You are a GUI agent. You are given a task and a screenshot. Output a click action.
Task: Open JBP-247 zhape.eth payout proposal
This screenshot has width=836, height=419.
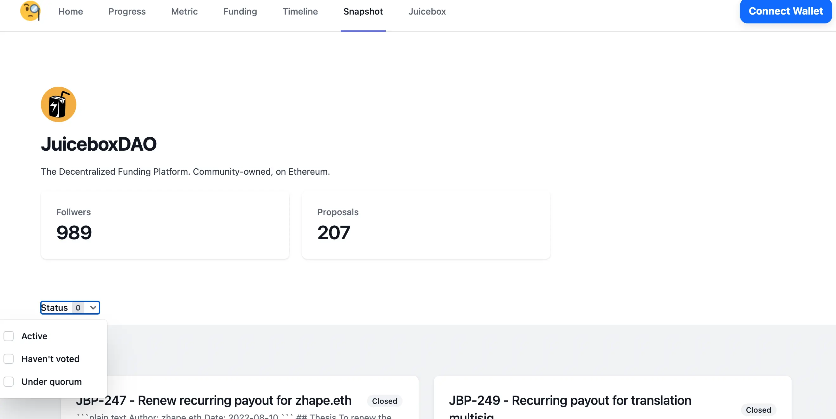point(214,401)
